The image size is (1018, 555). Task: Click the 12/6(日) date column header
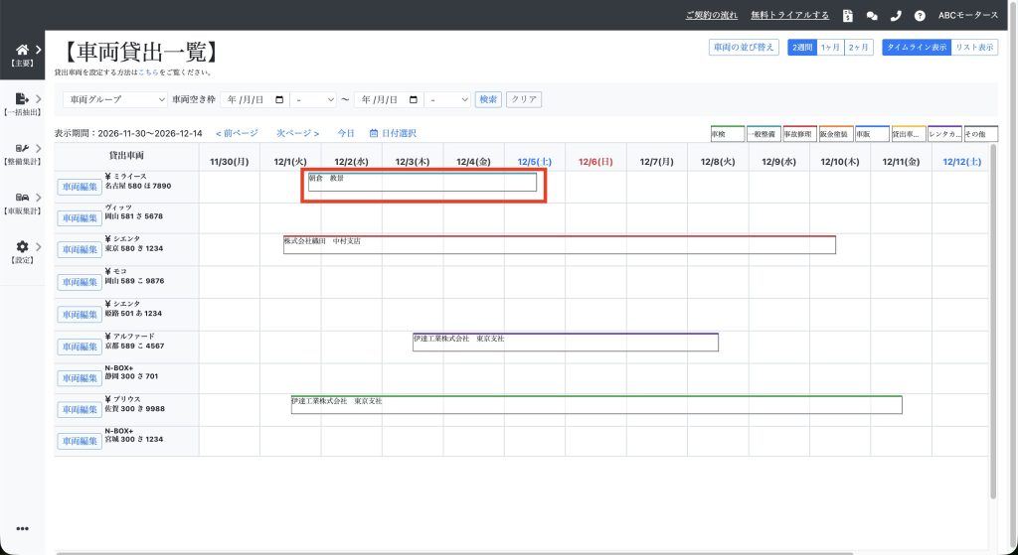[596, 162]
